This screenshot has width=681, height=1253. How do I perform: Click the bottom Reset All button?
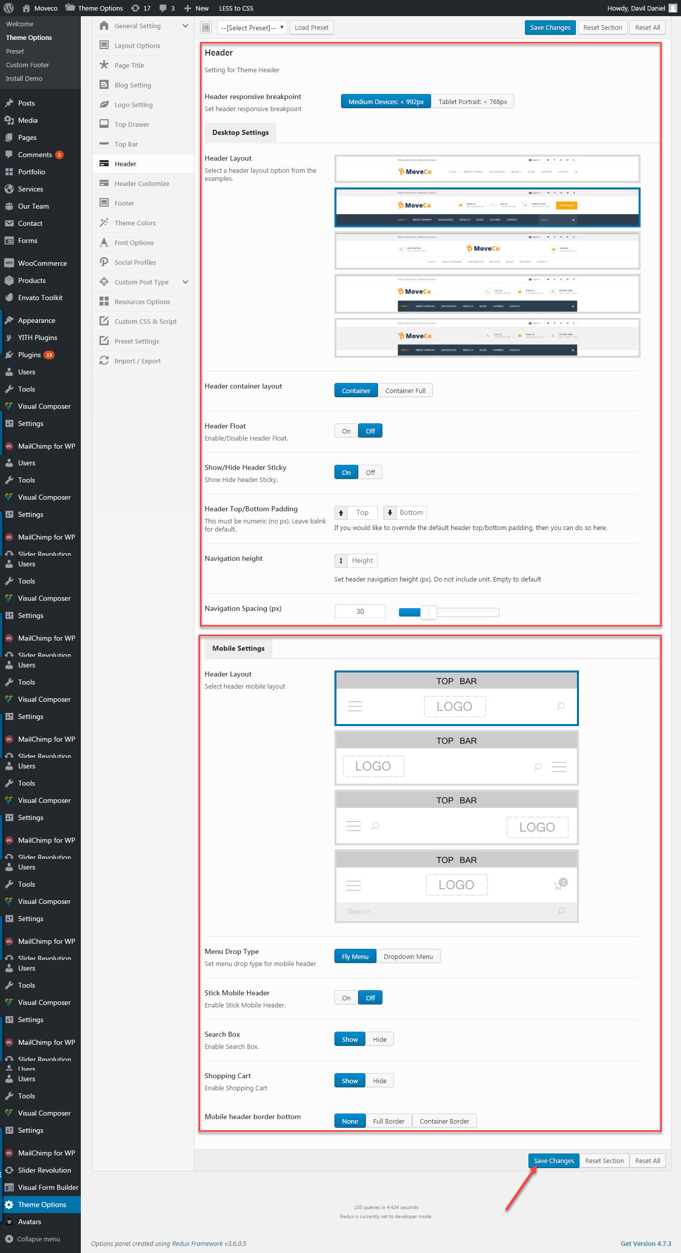click(648, 1161)
